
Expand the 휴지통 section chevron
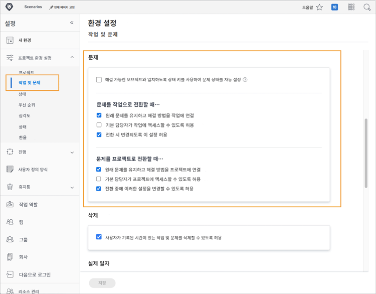(72, 188)
